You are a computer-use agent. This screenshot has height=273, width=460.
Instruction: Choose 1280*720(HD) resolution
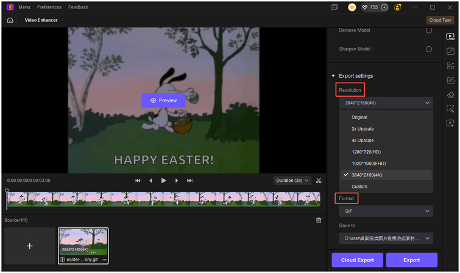pos(386,152)
